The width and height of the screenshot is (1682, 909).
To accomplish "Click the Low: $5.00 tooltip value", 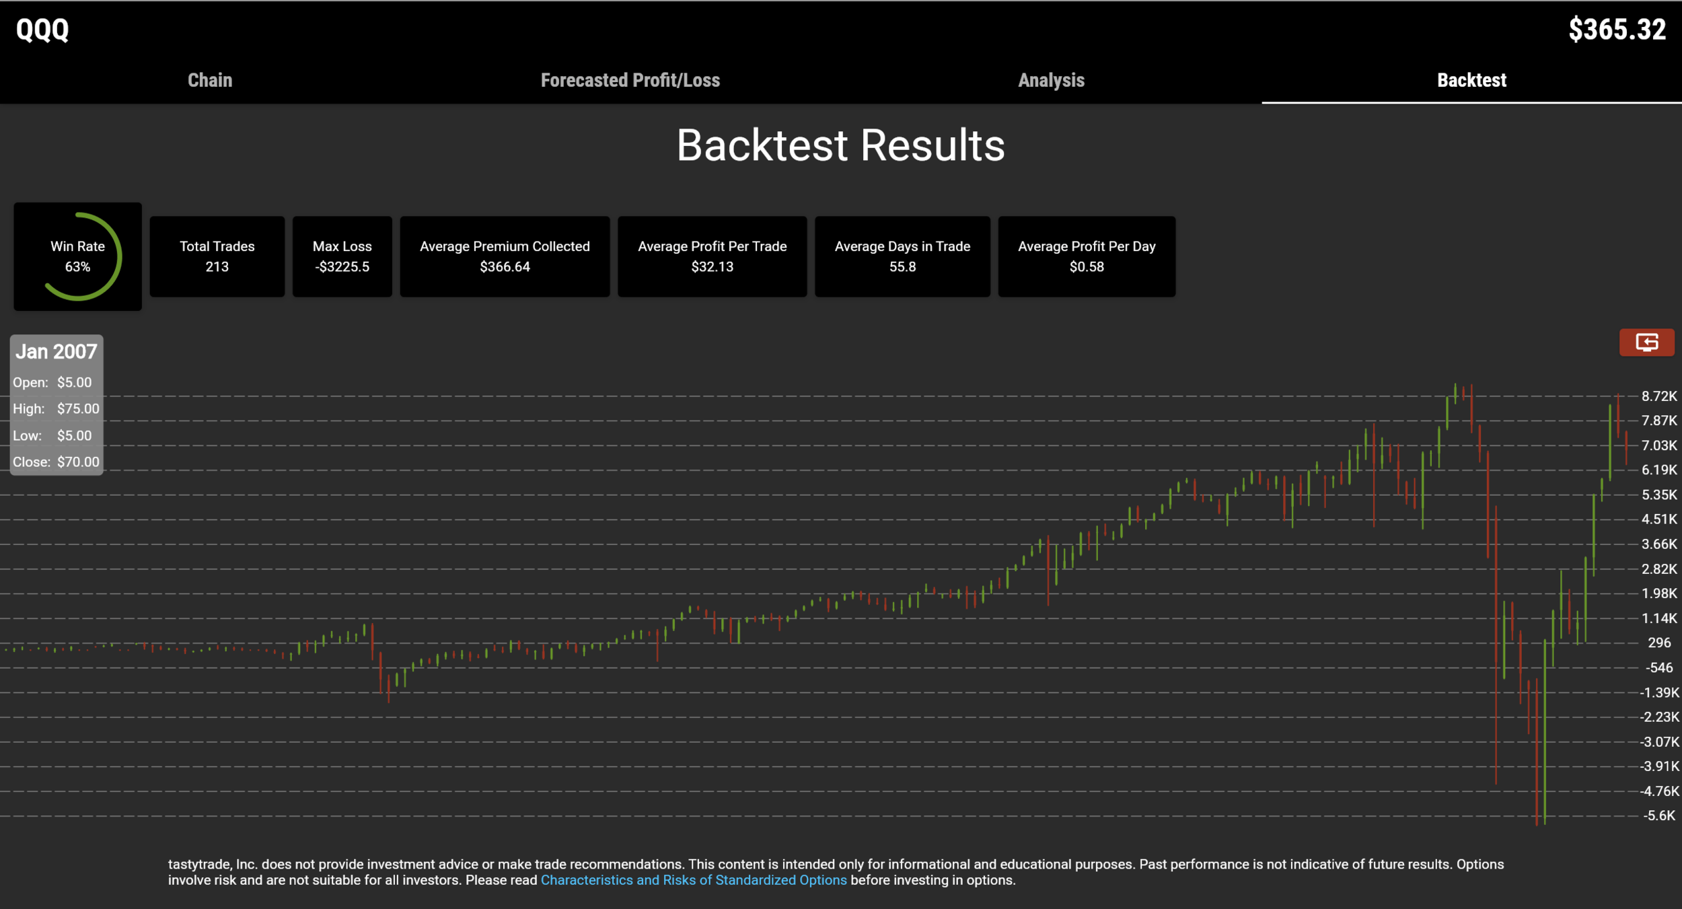I will tap(74, 435).
